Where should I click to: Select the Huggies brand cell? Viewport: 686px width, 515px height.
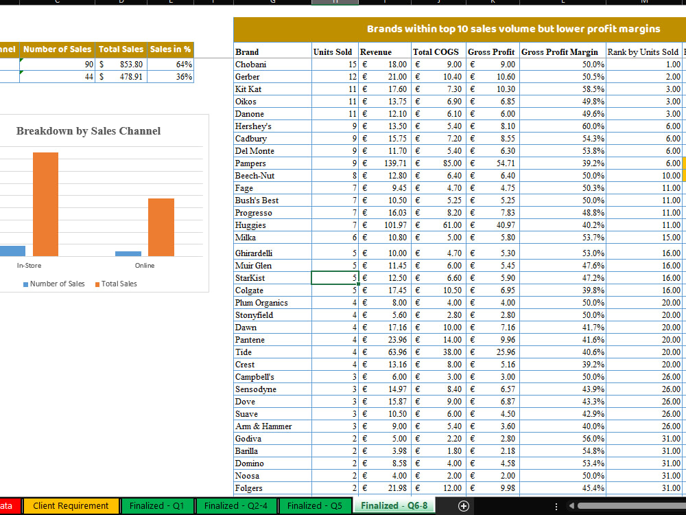[272, 225]
